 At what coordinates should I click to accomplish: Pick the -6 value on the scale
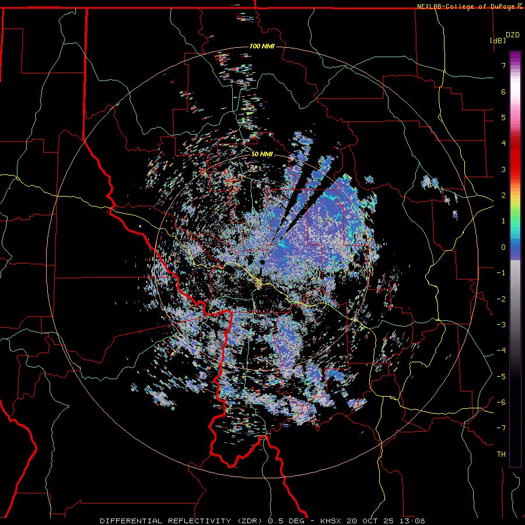tap(501, 402)
